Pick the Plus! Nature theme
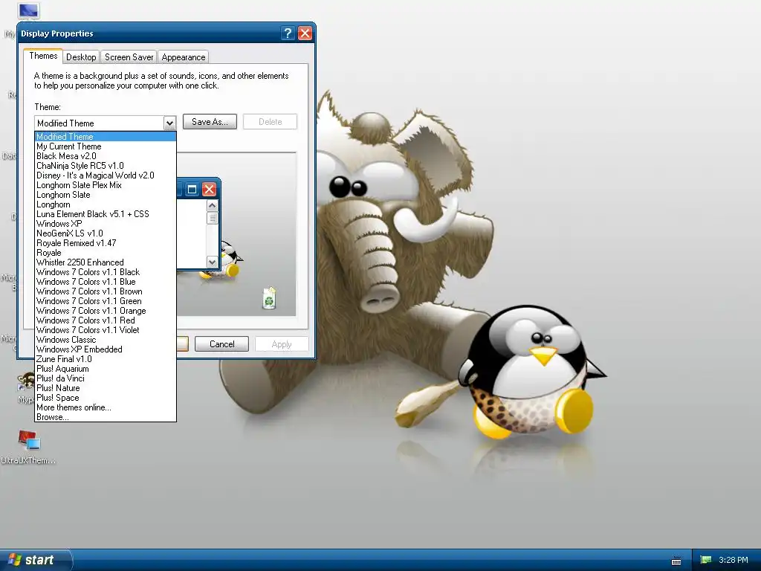Image resolution: width=761 pixels, height=571 pixels. pyautogui.click(x=106, y=388)
